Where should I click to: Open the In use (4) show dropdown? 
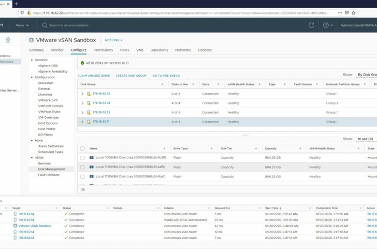[365, 139]
